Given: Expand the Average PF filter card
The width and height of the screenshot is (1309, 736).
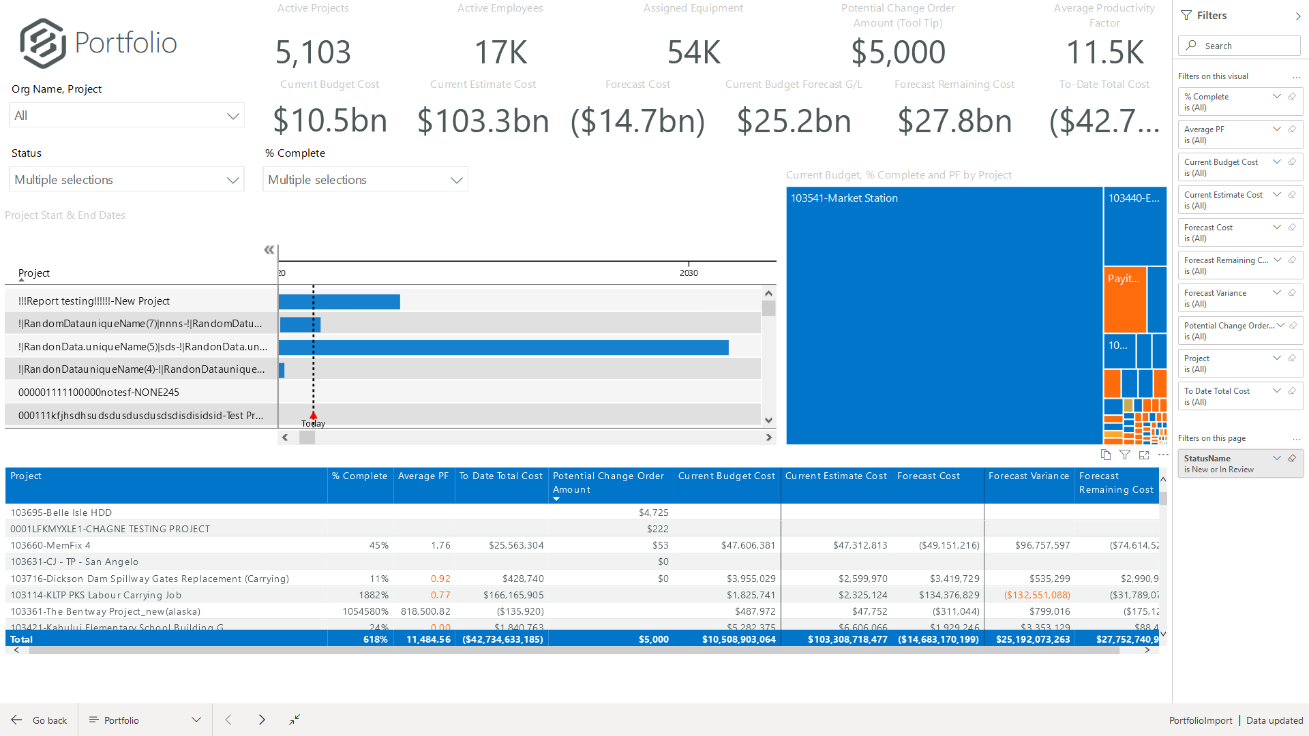Looking at the screenshot, I should tap(1277, 129).
